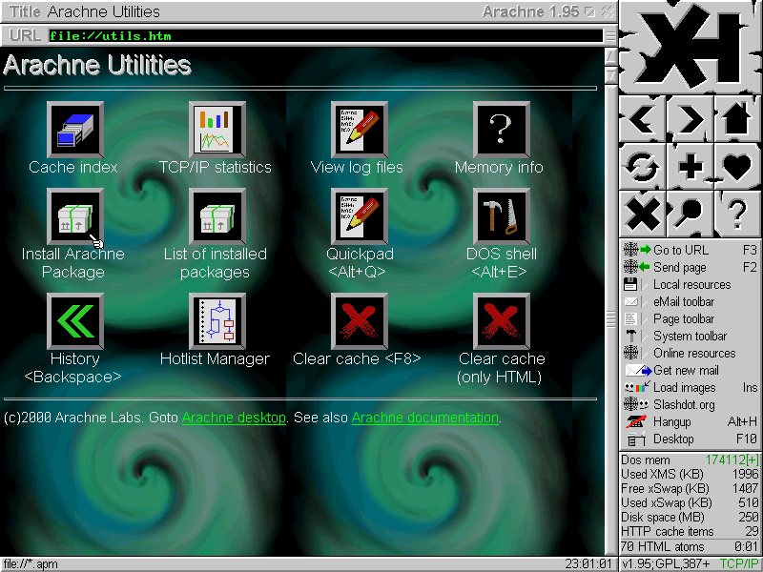The image size is (763, 572).
Task: Launch the Quickpad icon
Action: point(360,216)
